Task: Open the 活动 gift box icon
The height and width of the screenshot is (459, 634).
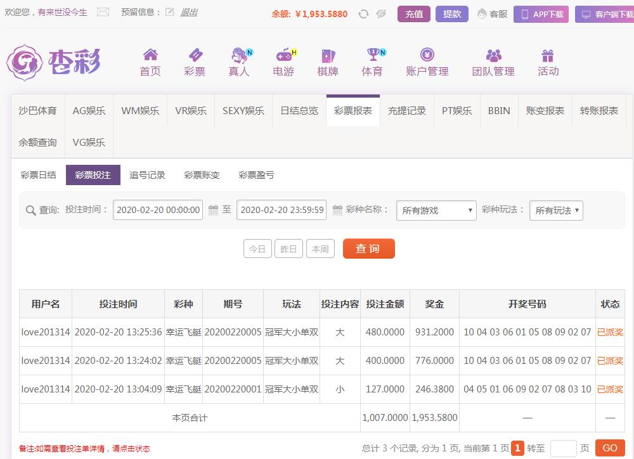Action: pos(548,55)
